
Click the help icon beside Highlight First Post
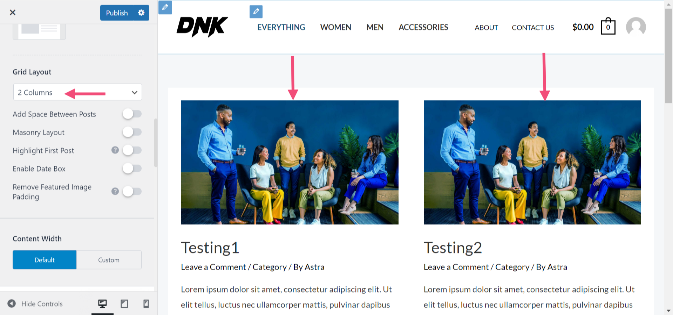pyautogui.click(x=115, y=150)
